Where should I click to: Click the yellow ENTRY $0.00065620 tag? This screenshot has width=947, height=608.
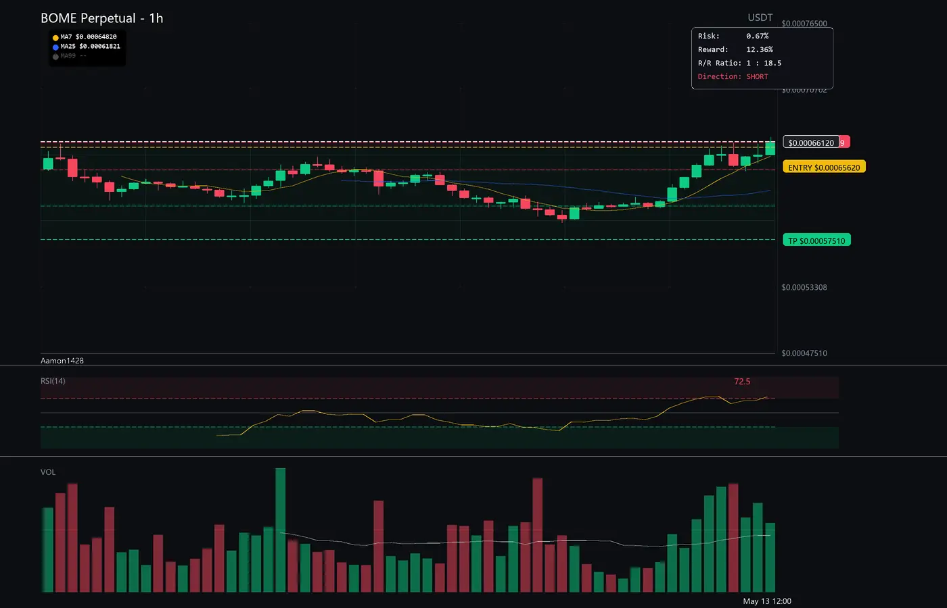click(x=824, y=167)
